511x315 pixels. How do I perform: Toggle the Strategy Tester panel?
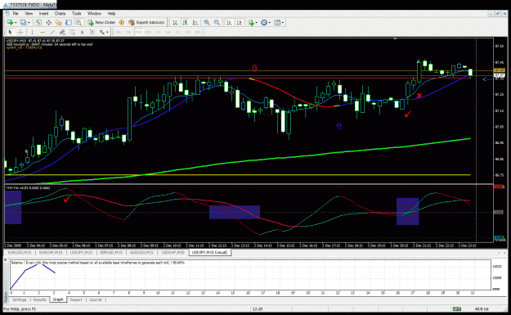78,23
